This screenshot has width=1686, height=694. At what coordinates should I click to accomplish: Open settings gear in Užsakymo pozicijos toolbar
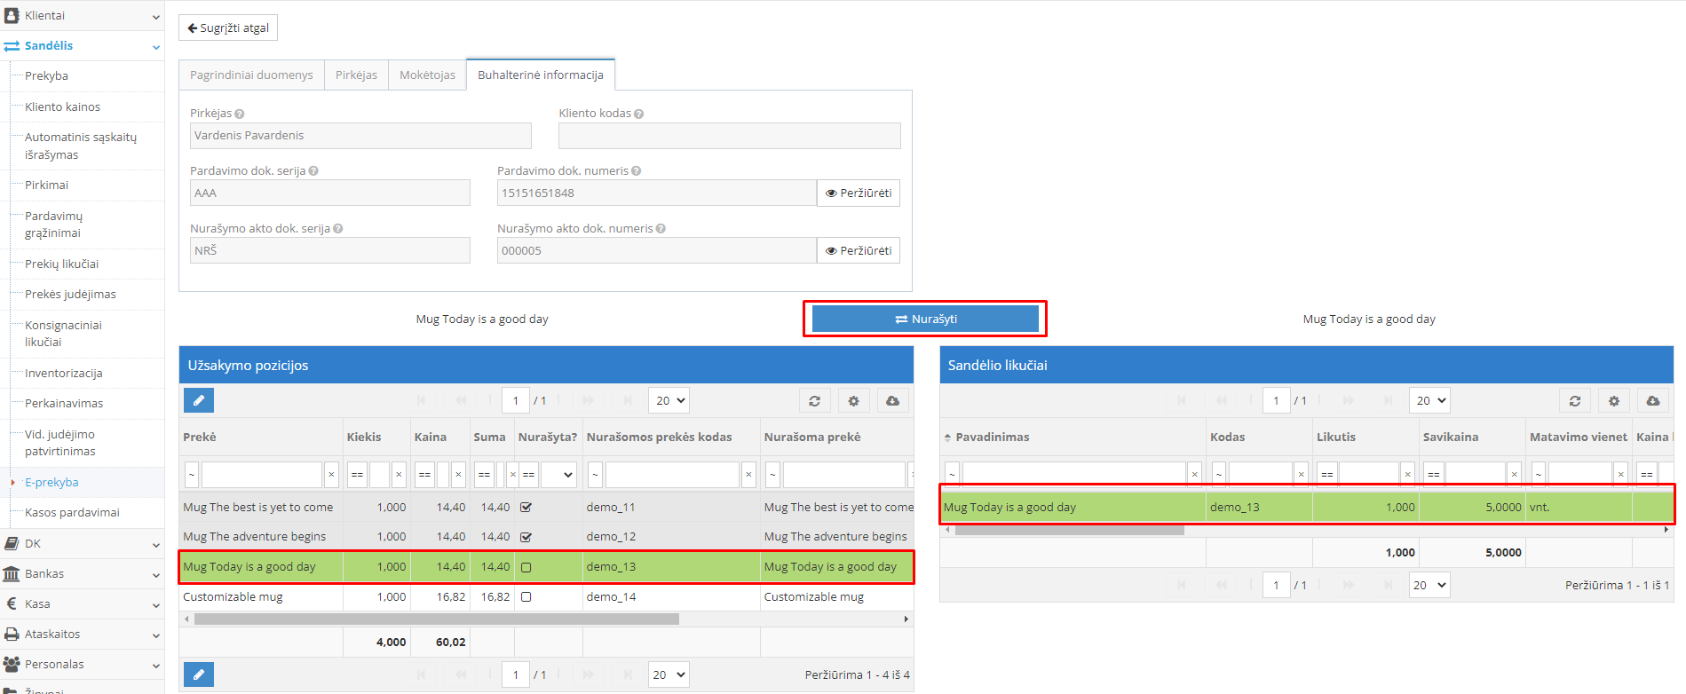pyautogui.click(x=853, y=400)
